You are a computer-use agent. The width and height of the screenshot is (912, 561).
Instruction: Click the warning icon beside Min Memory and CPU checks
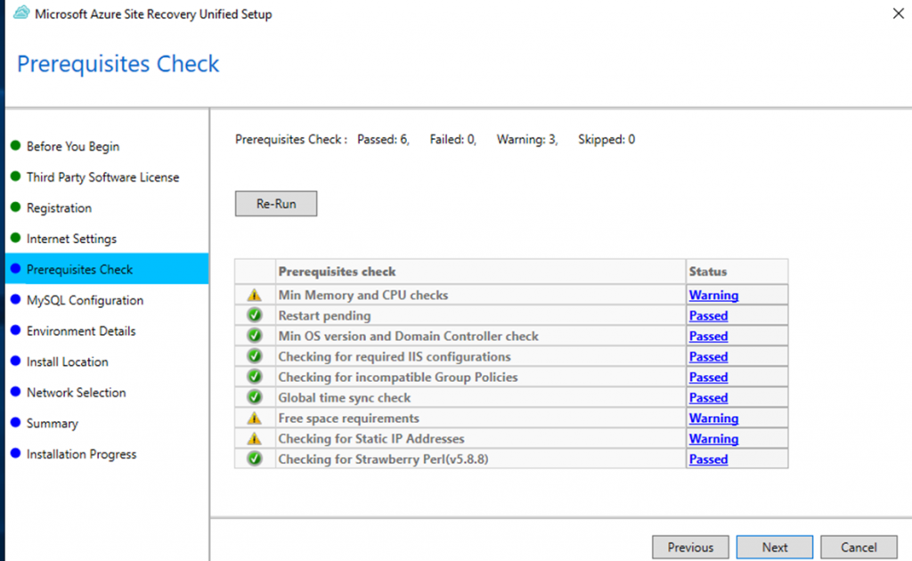click(x=255, y=295)
